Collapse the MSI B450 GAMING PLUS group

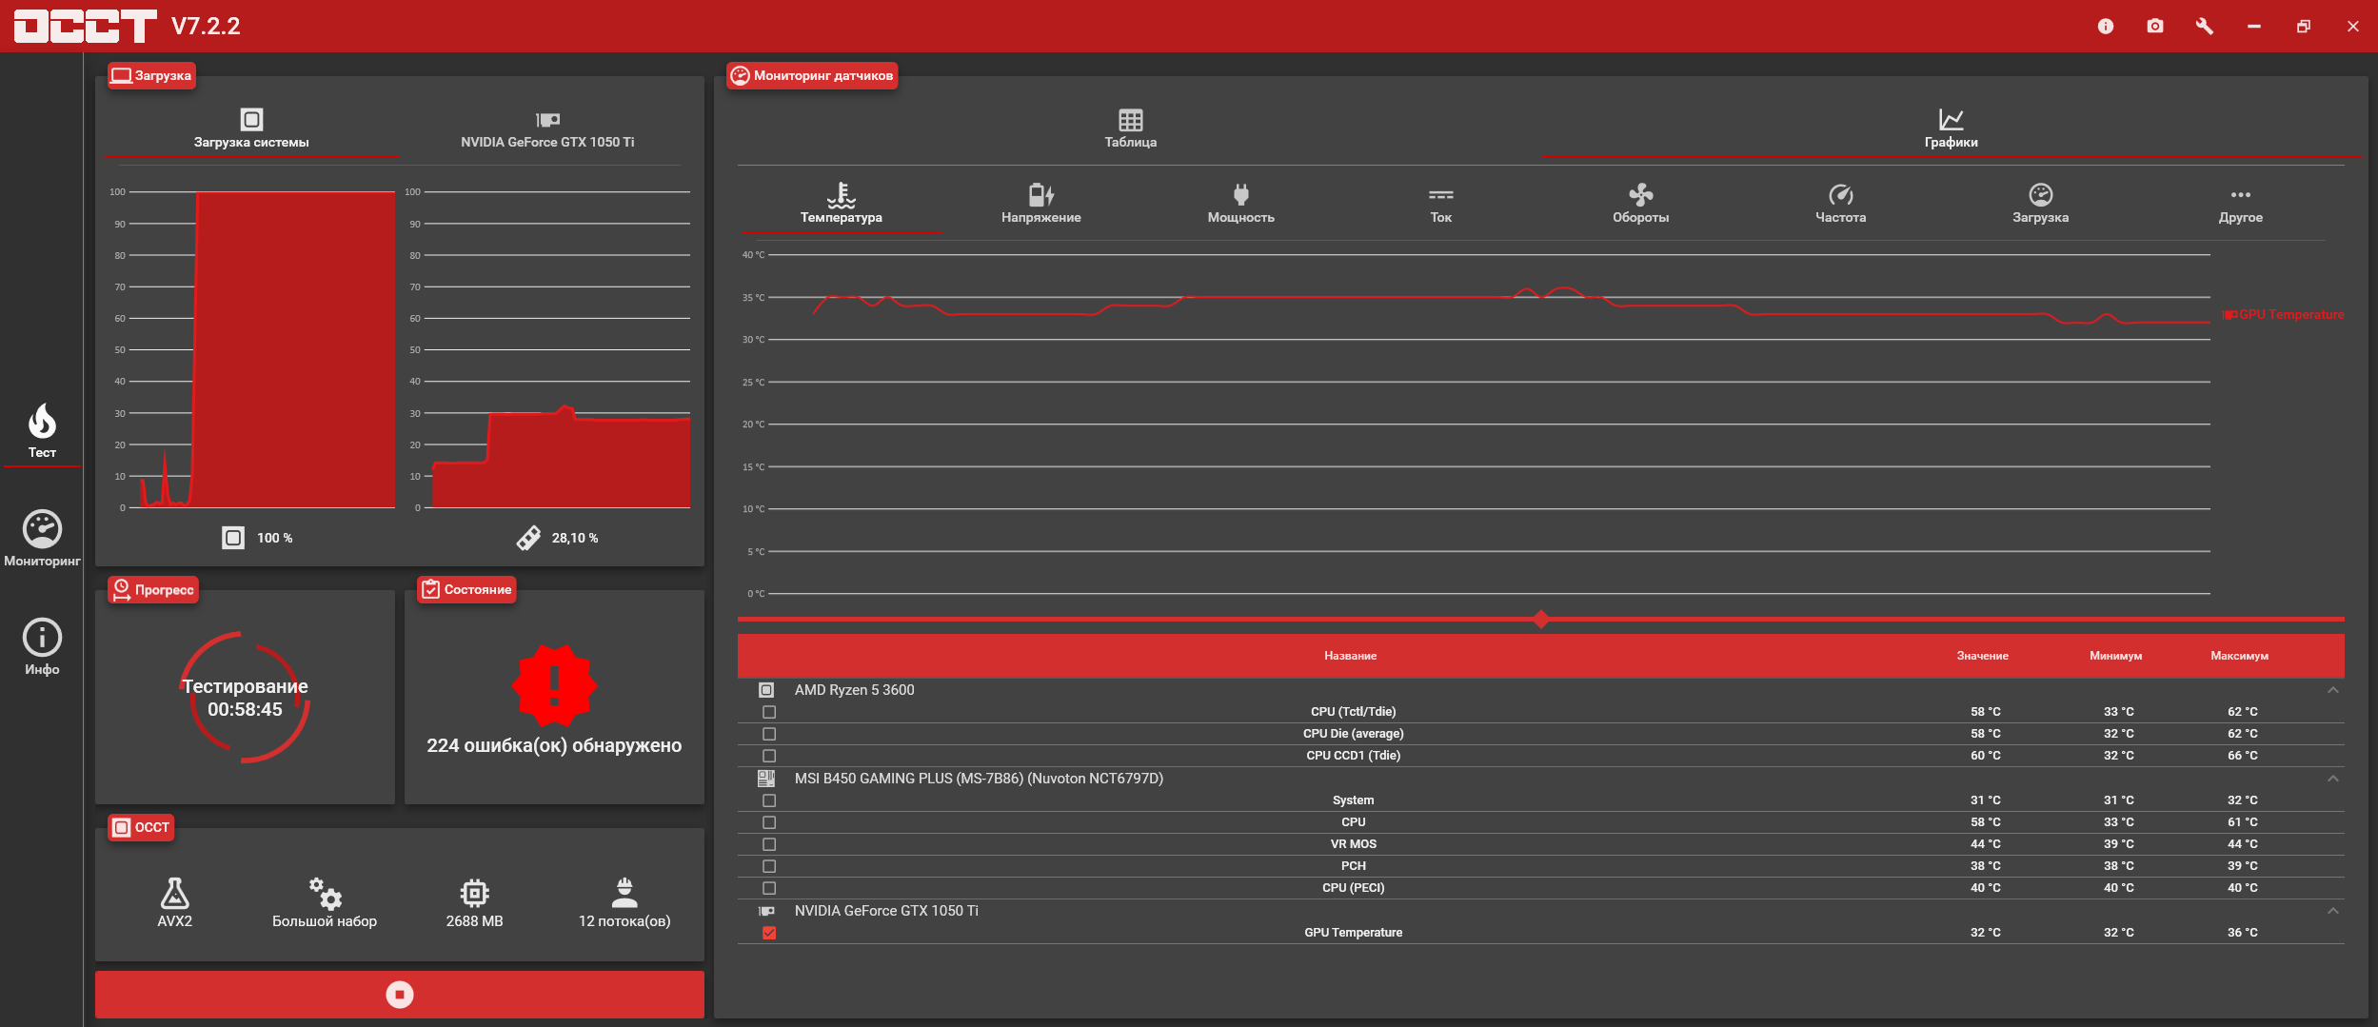coord(2333,779)
